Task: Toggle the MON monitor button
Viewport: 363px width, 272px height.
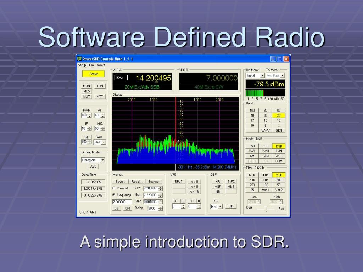Action: 86,86
